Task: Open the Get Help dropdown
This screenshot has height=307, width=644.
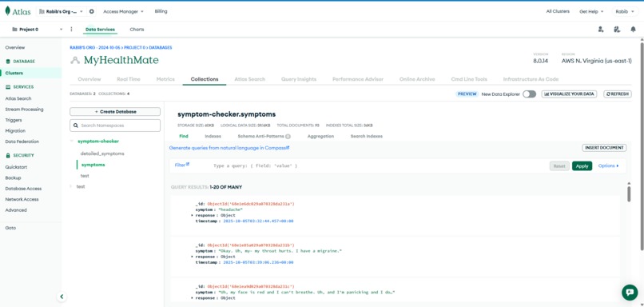Action: [591, 11]
